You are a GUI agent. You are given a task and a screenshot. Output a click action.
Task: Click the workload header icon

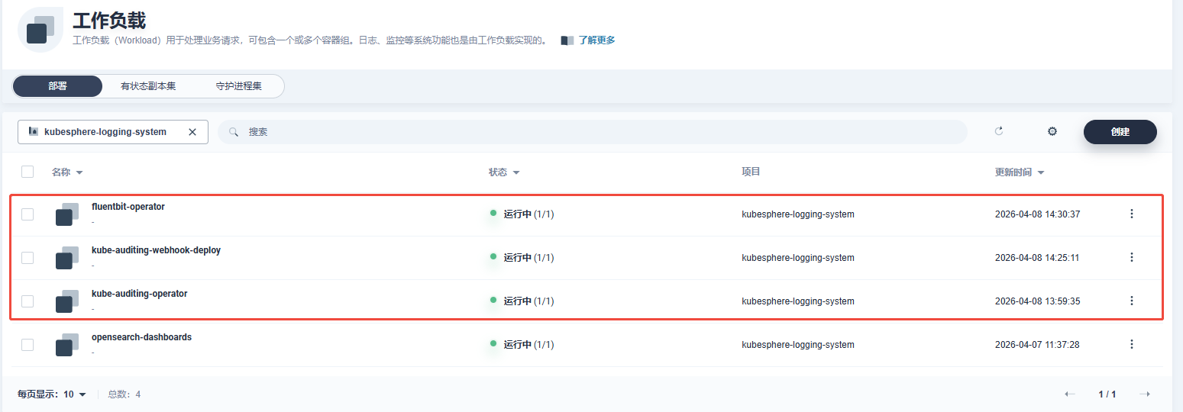tap(40, 29)
